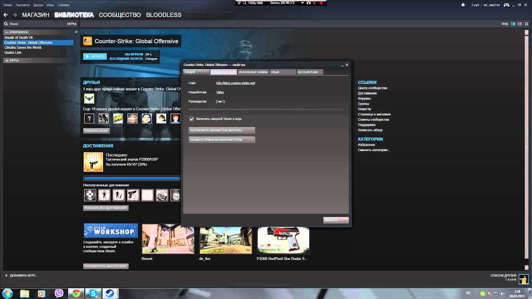Screen dimensions: 532x299
Task: Go forward with the right arrow
Action: tap(15, 15)
